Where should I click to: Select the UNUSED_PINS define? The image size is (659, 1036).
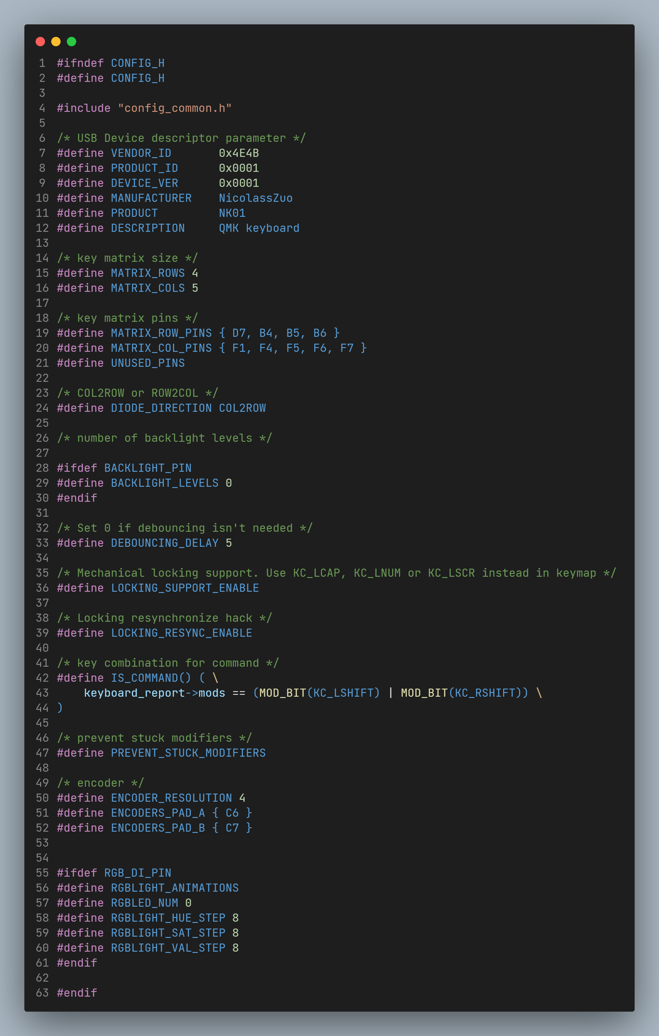[147, 363]
